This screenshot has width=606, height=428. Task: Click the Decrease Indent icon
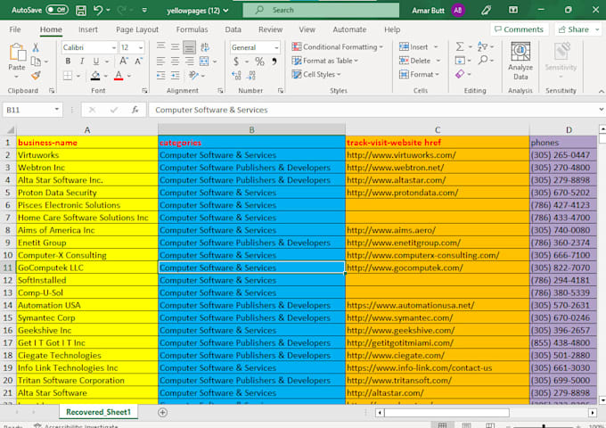click(160, 75)
